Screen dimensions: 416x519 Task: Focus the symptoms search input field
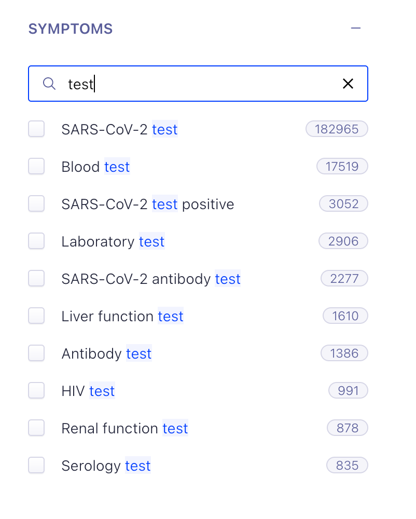pyautogui.click(x=198, y=84)
